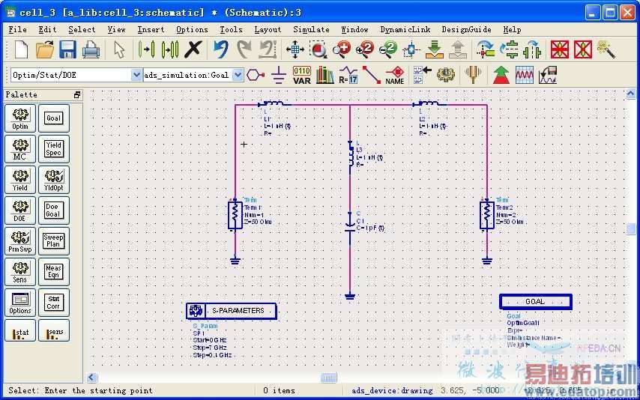The width and height of the screenshot is (640, 400).
Task: Zoom in by two with the +2 magnifier
Action: coord(364,49)
